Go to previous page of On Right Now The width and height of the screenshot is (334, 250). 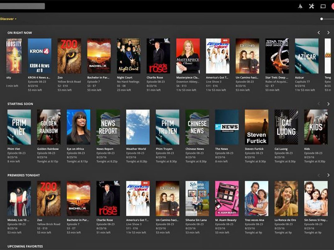pos(319,32)
